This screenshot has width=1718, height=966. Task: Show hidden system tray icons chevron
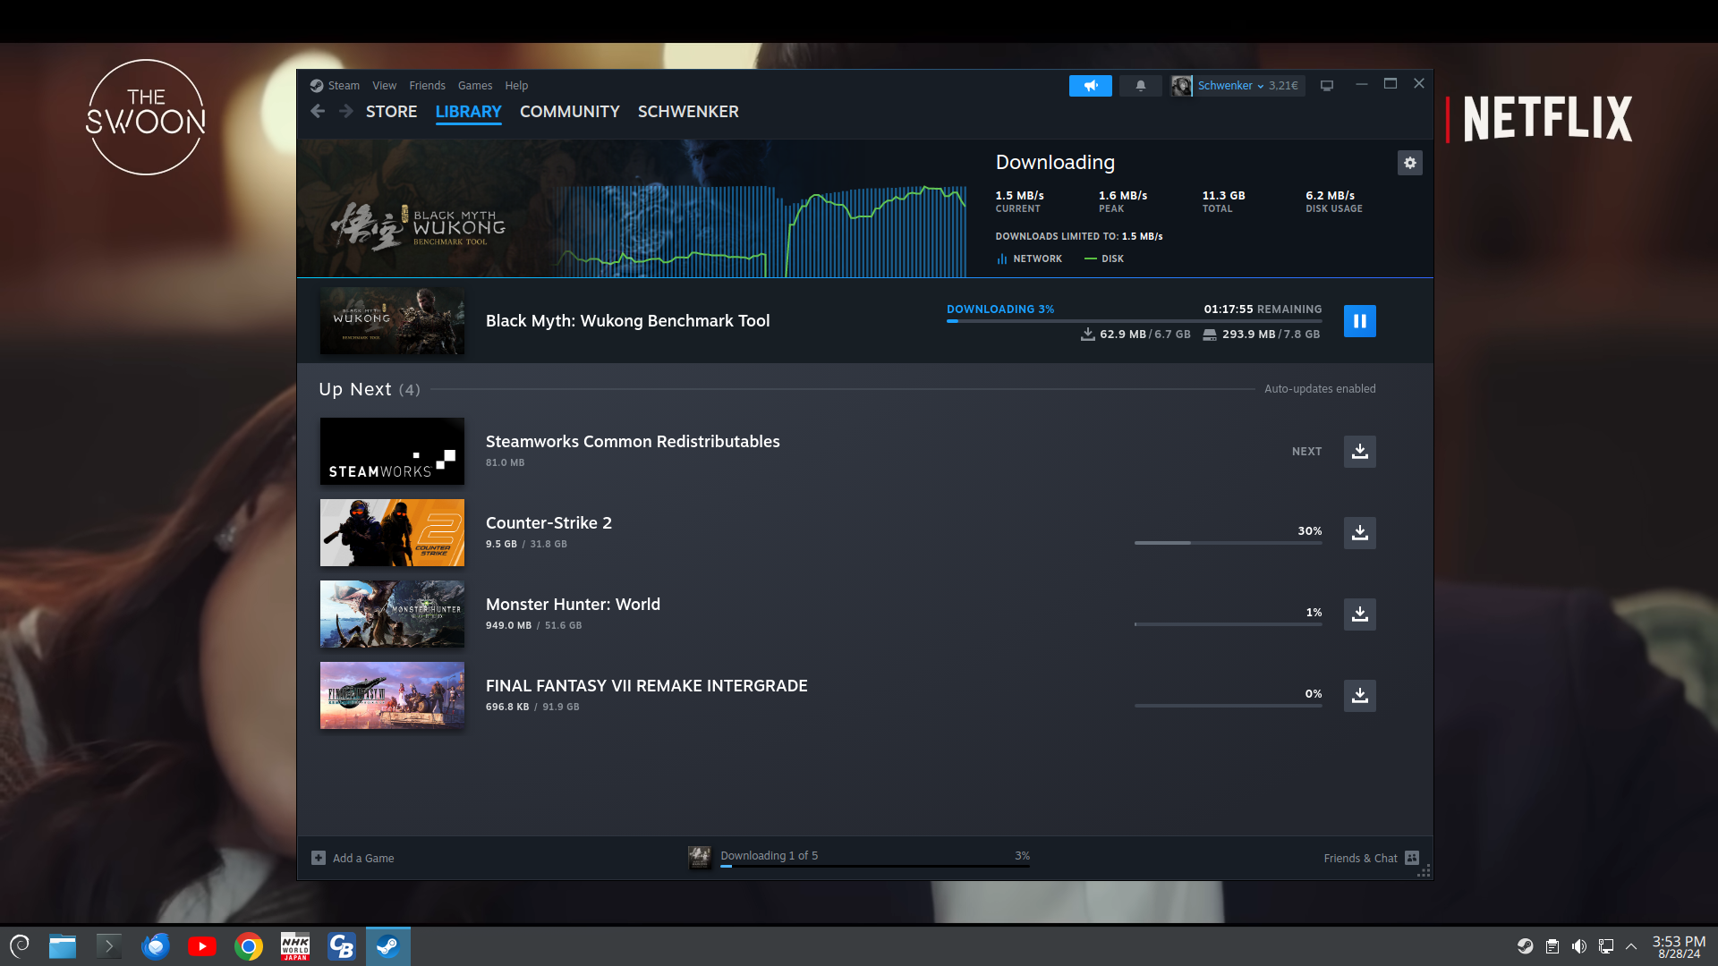pyautogui.click(x=1631, y=946)
